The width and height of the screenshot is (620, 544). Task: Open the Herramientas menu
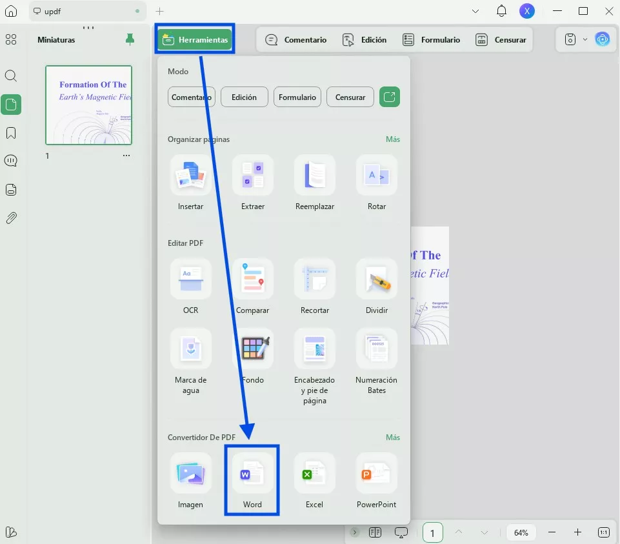pos(195,39)
